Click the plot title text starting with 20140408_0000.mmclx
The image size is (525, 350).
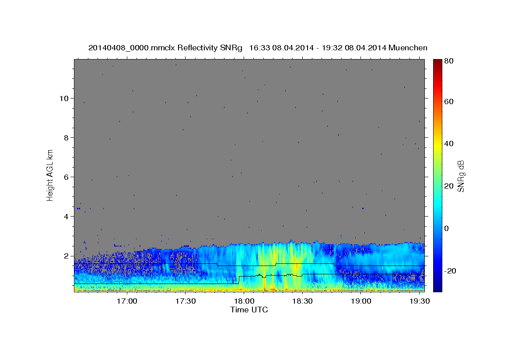coord(258,48)
